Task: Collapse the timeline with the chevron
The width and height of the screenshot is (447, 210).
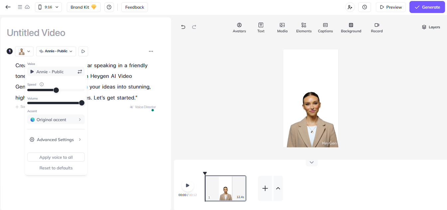Action: click(311, 162)
